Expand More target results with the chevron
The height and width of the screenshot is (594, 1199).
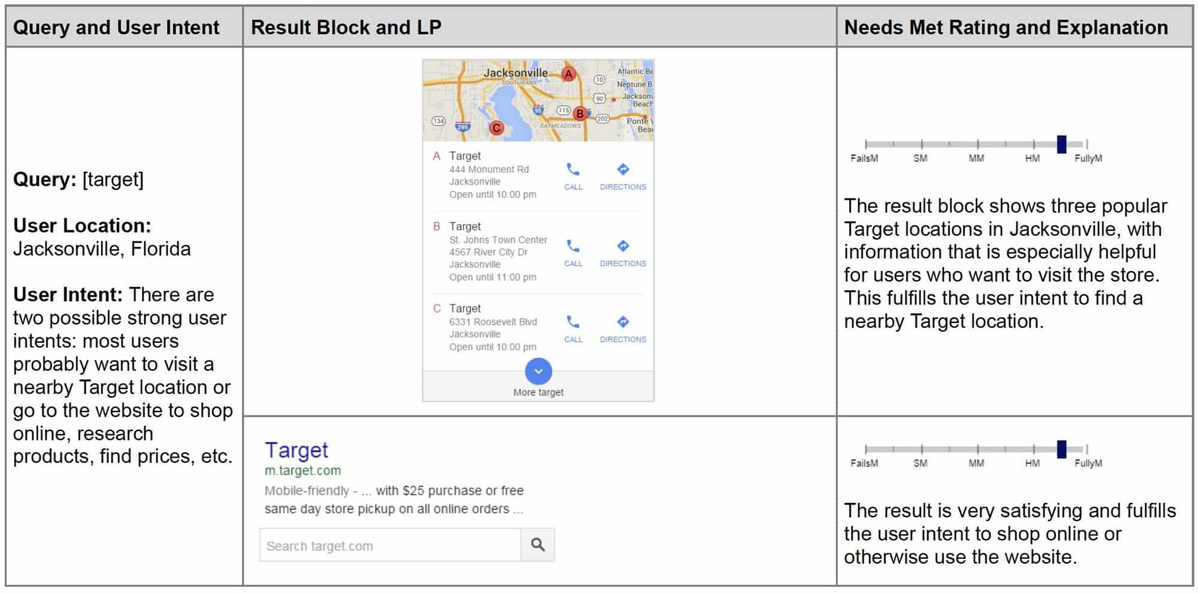538,371
